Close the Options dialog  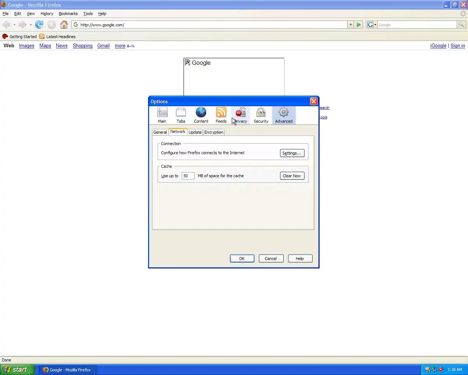[314, 101]
